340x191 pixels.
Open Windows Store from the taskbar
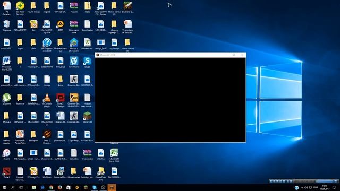coord(69,187)
